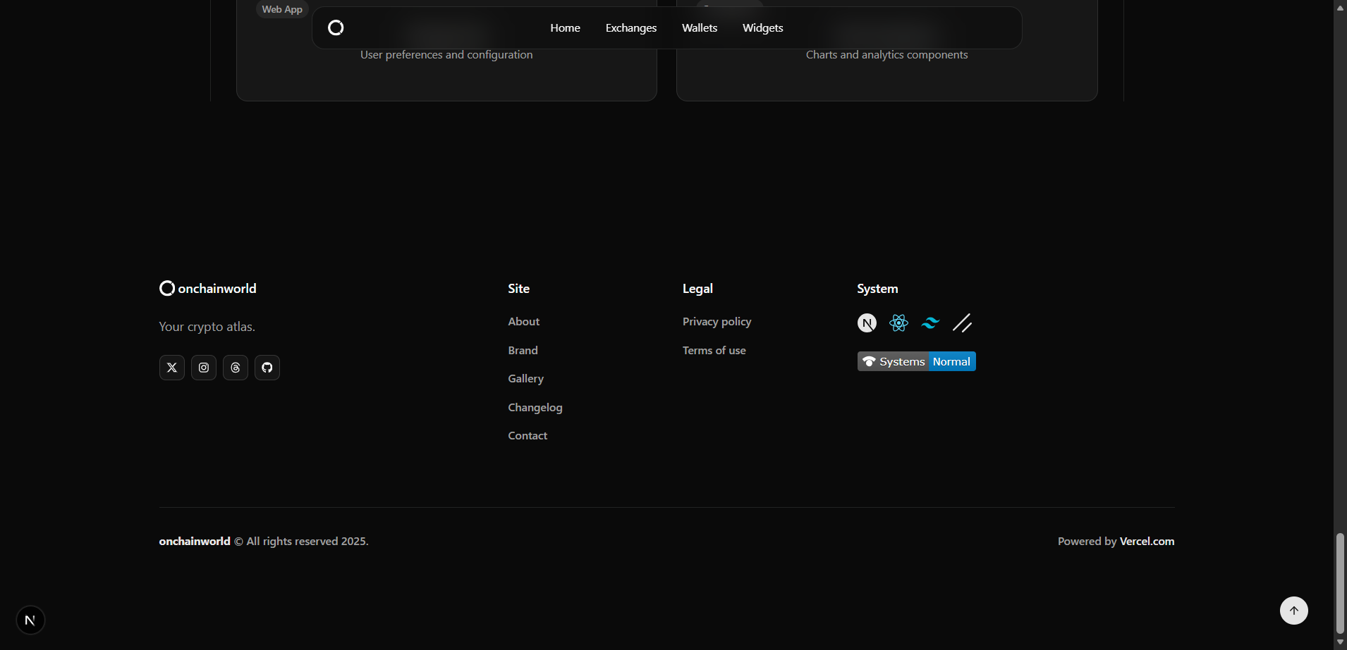Click the React atom icon
This screenshot has height=650, width=1347.
click(898, 323)
